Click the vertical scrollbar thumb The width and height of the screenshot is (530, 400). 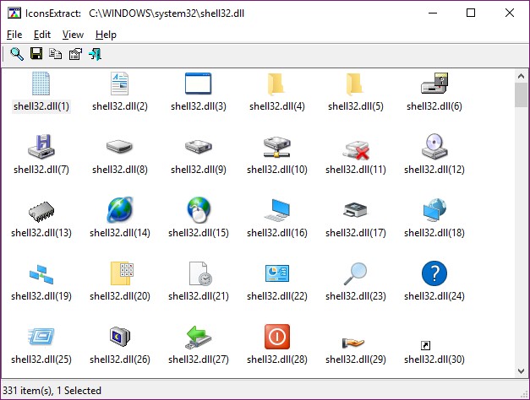(x=521, y=95)
